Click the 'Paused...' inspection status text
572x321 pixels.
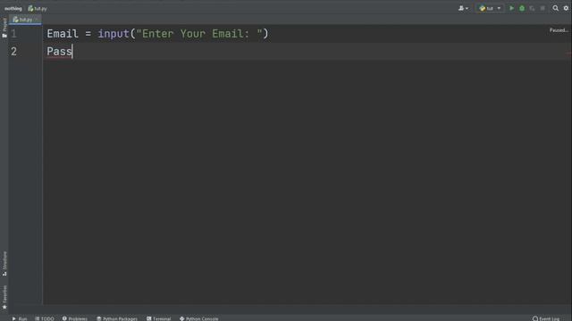click(x=559, y=30)
